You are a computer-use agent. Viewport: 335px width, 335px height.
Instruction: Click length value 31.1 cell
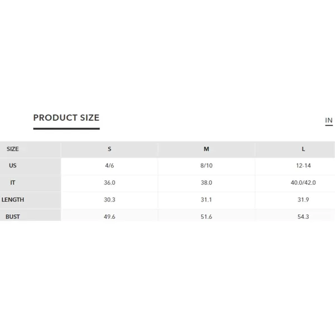coord(207,200)
